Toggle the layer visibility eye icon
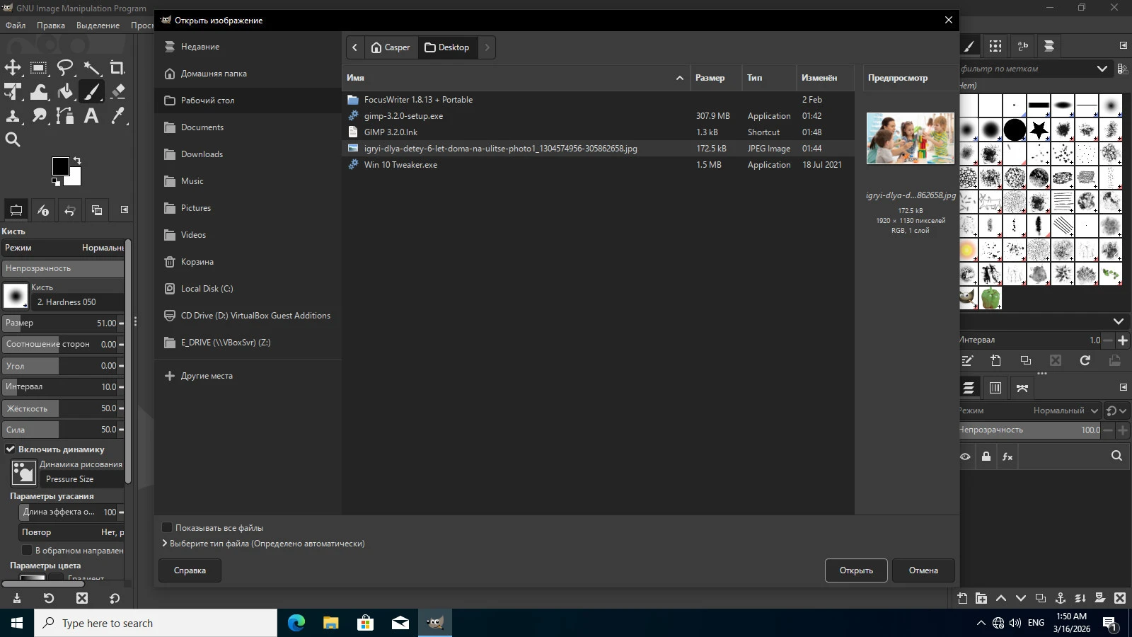1132x637 pixels. tap(965, 457)
